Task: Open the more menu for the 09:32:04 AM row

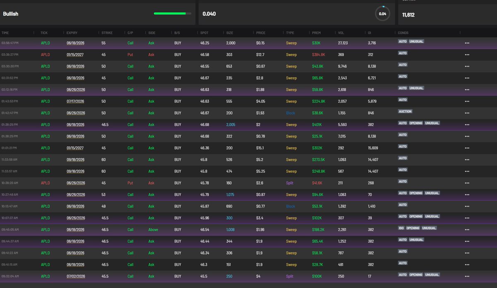Action: tap(467, 276)
